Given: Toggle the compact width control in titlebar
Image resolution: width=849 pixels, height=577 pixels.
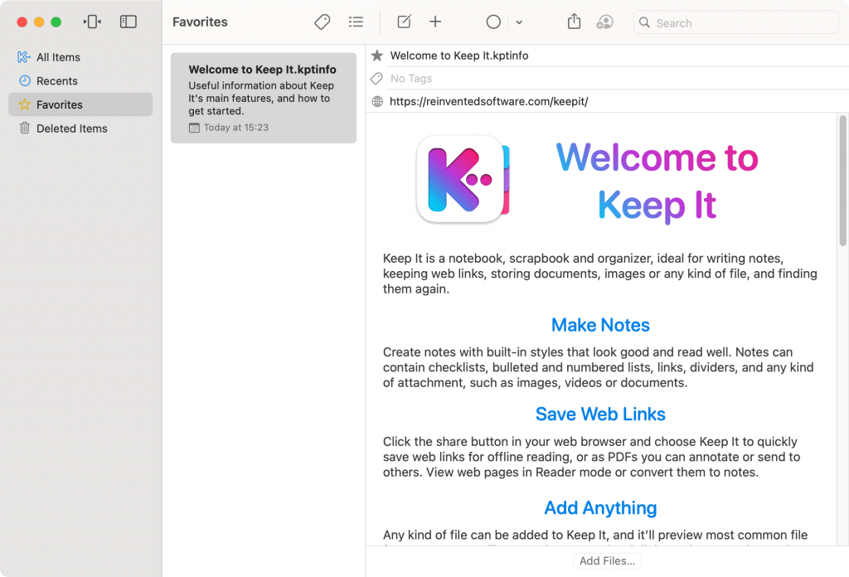Looking at the screenshot, I should [92, 22].
